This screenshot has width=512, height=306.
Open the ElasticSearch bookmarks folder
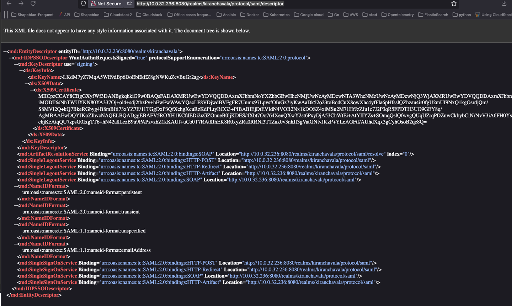pyautogui.click(x=433, y=15)
